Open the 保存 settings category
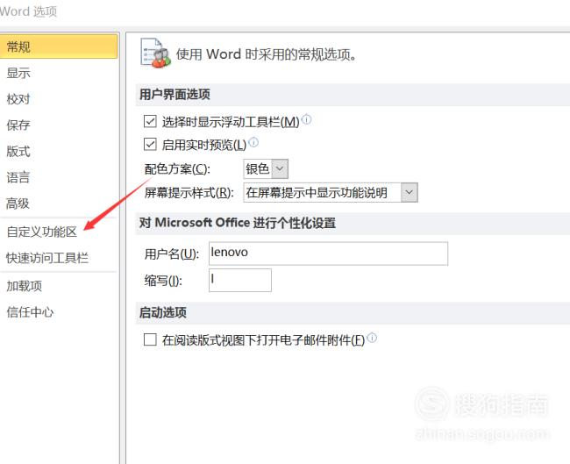Viewport: 570px width, 464px height. (18, 125)
